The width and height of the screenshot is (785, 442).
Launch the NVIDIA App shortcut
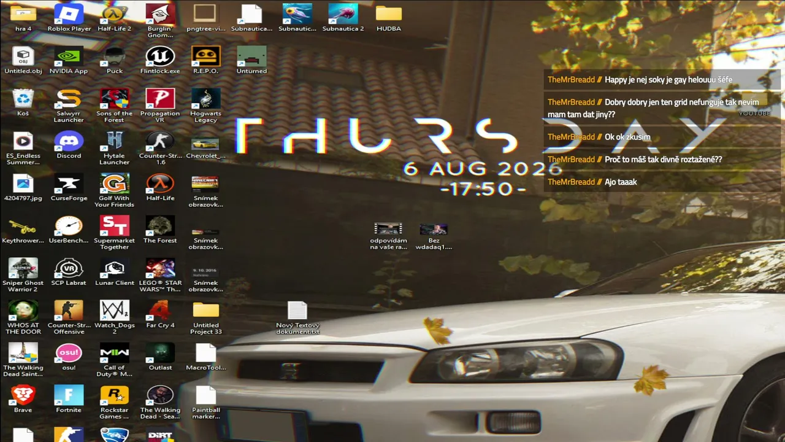click(69, 60)
